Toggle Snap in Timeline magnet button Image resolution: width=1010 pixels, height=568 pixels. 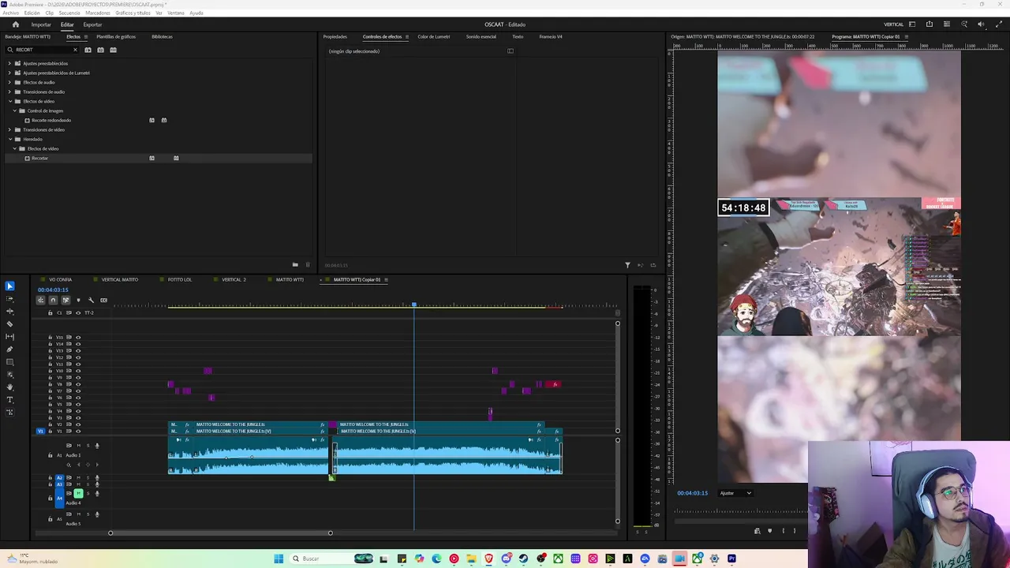click(53, 300)
